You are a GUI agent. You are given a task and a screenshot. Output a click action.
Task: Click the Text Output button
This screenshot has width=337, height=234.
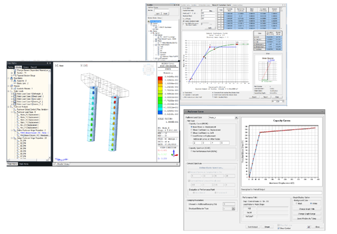253,227
